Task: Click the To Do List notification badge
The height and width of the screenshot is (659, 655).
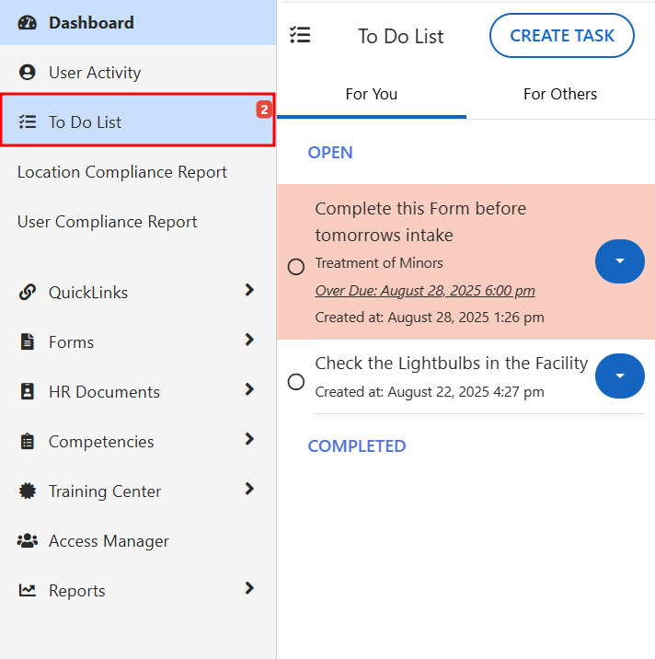Action: 264,110
